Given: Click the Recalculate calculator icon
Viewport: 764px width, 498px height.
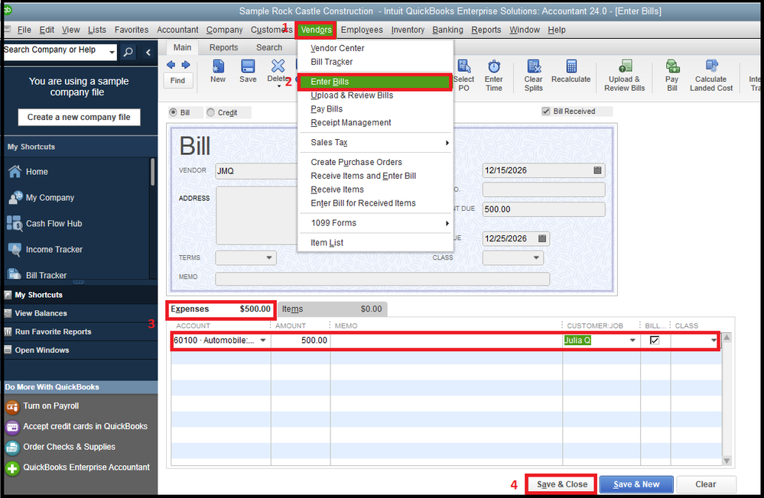Looking at the screenshot, I should coord(571,66).
